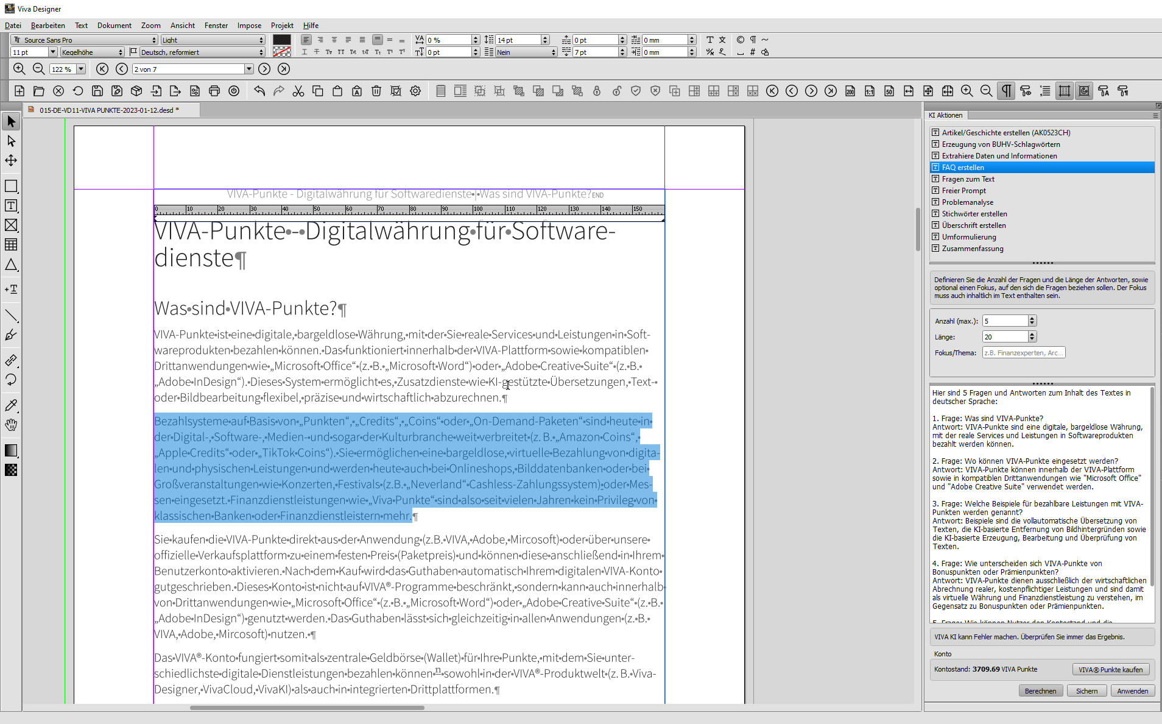Click 'VIVA® Punkte kaufen' button
The image size is (1162, 724).
tap(1110, 670)
